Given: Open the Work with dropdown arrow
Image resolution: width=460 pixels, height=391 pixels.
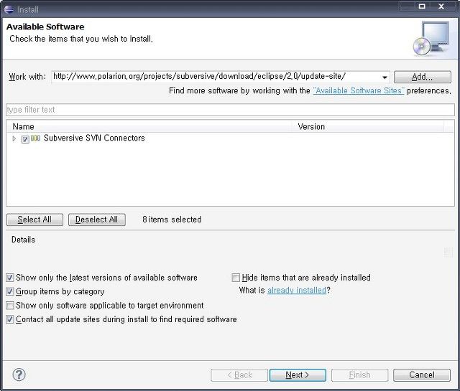Looking at the screenshot, I should tap(385, 77).
